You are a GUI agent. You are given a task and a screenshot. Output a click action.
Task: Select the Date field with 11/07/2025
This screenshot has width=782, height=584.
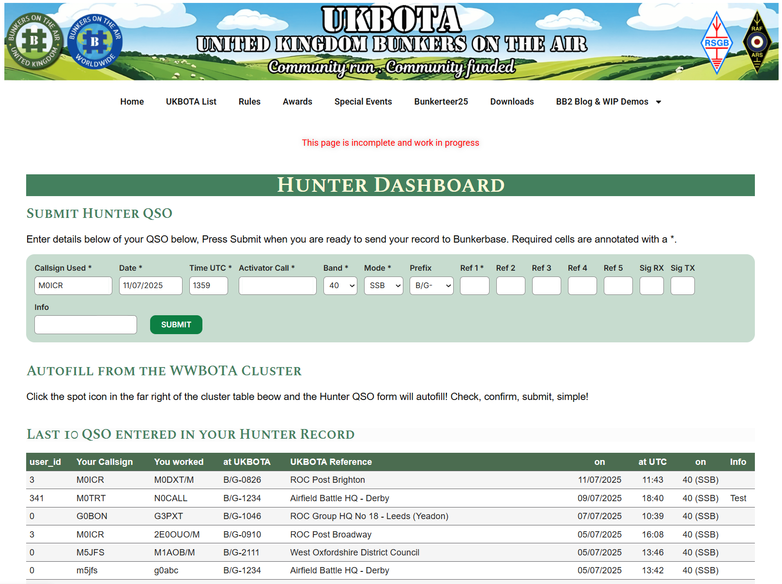click(x=151, y=286)
